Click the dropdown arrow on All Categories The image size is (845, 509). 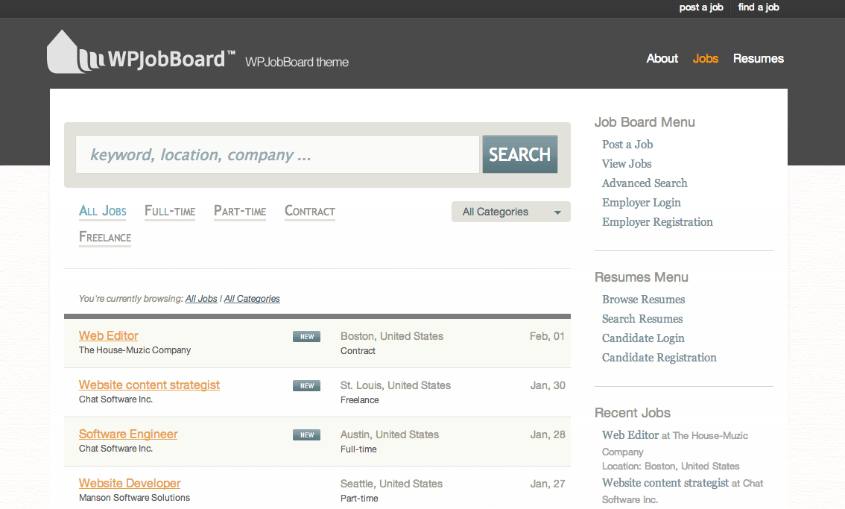click(557, 212)
